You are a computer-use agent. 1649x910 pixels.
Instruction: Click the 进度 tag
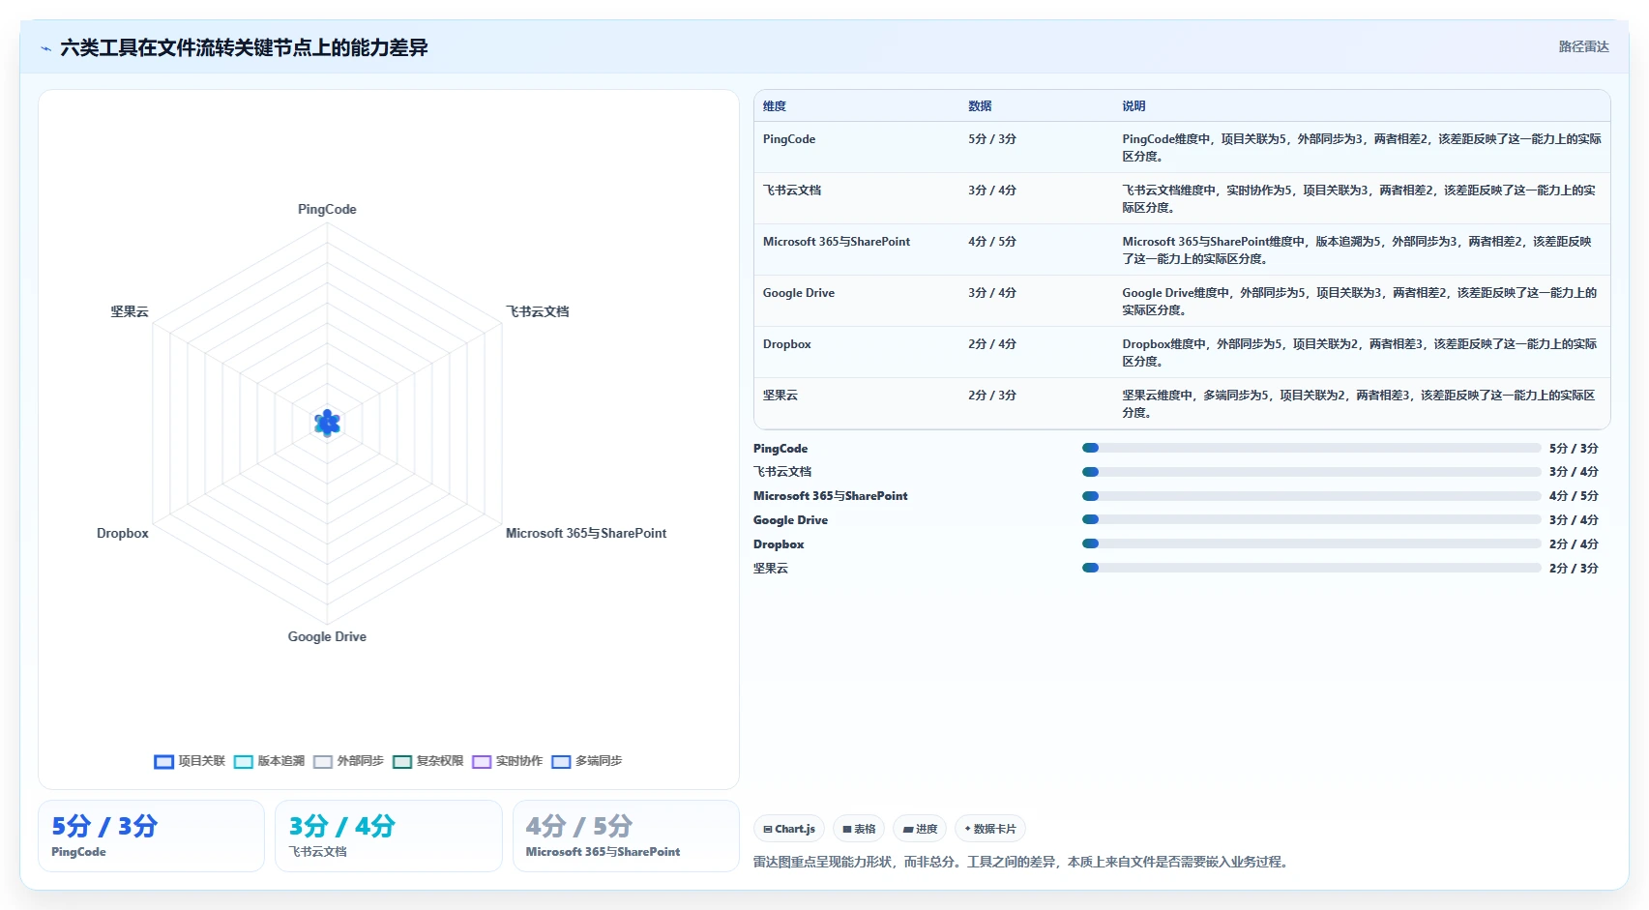coord(920,829)
